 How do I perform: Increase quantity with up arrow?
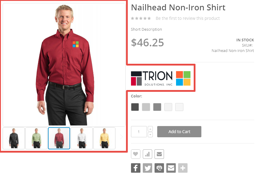(150, 129)
